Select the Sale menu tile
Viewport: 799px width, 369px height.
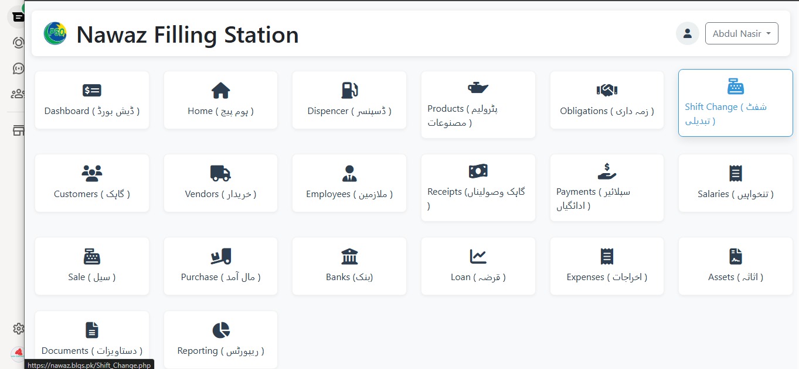[x=91, y=266]
